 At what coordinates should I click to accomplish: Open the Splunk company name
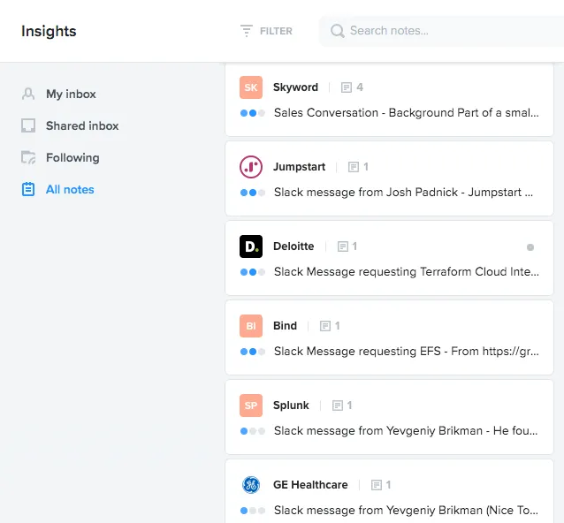[x=291, y=406]
